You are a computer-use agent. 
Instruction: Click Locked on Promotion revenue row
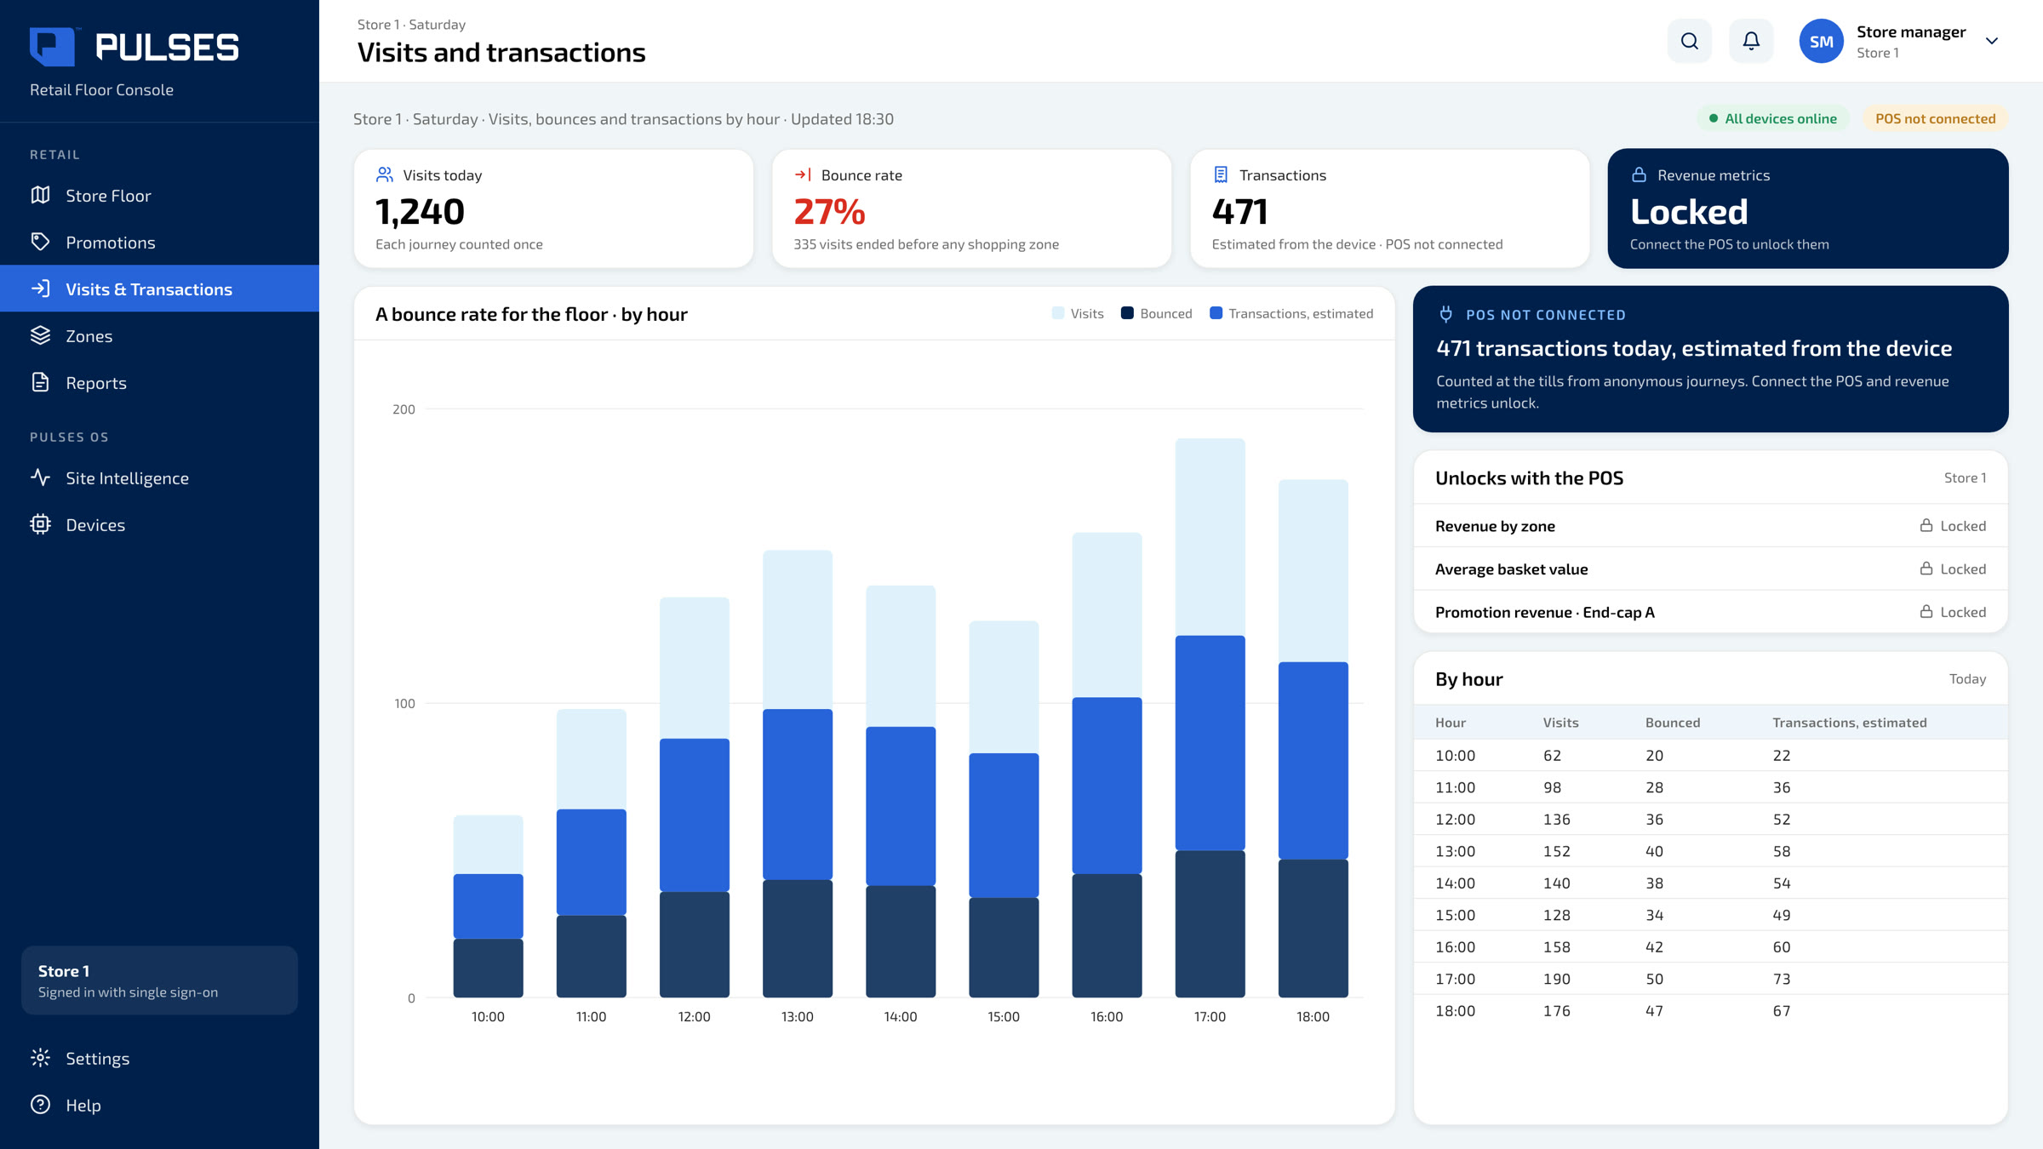(1962, 612)
